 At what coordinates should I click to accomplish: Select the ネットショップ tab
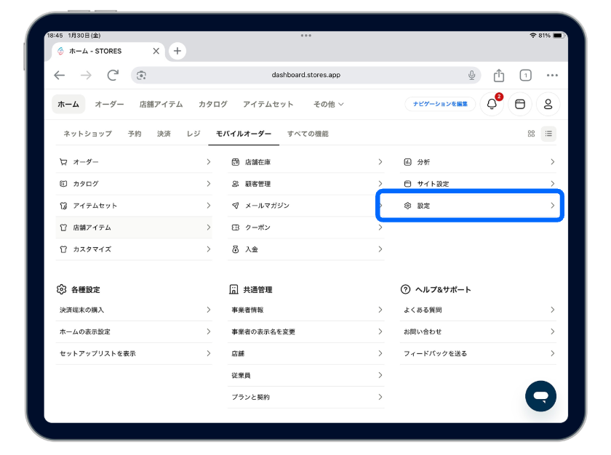coord(87,134)
